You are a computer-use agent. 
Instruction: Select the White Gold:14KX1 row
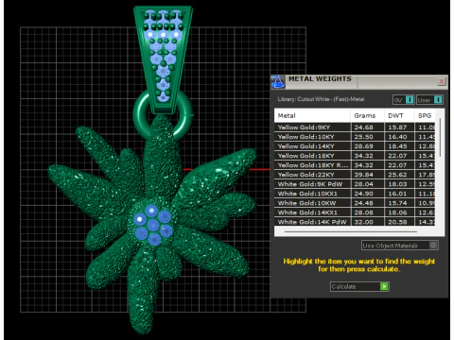(355, 212)
